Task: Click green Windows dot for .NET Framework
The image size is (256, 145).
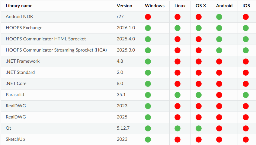Action: tap(148, 61)
